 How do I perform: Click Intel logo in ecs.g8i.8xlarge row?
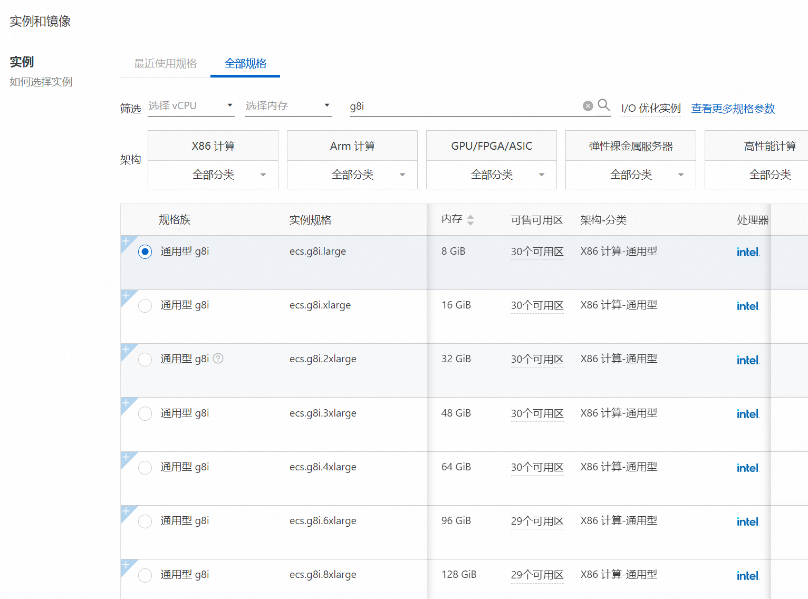coord(748,576)
